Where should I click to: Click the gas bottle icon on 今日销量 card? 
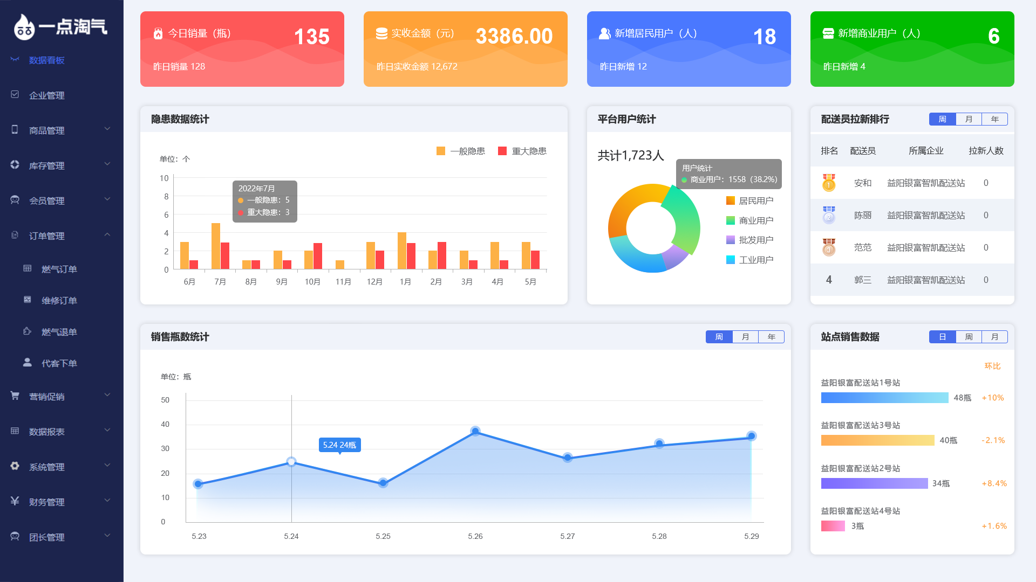[158, 33]
